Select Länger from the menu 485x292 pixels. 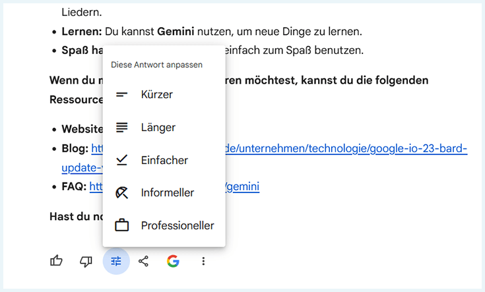coord(164,127)
